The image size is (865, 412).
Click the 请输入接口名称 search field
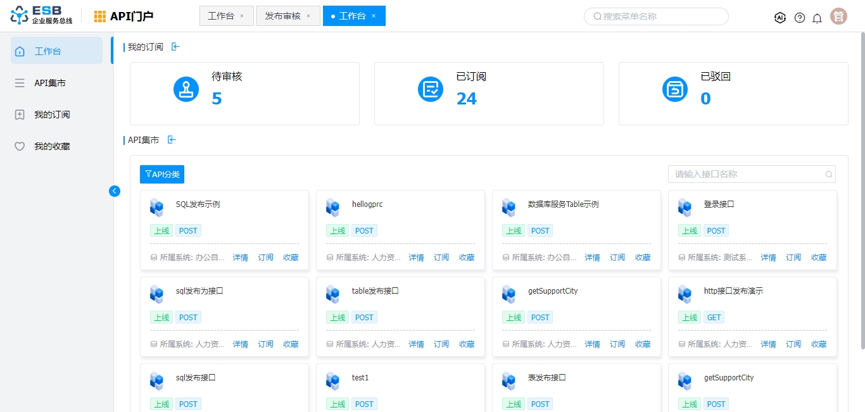tap(747, 174)
